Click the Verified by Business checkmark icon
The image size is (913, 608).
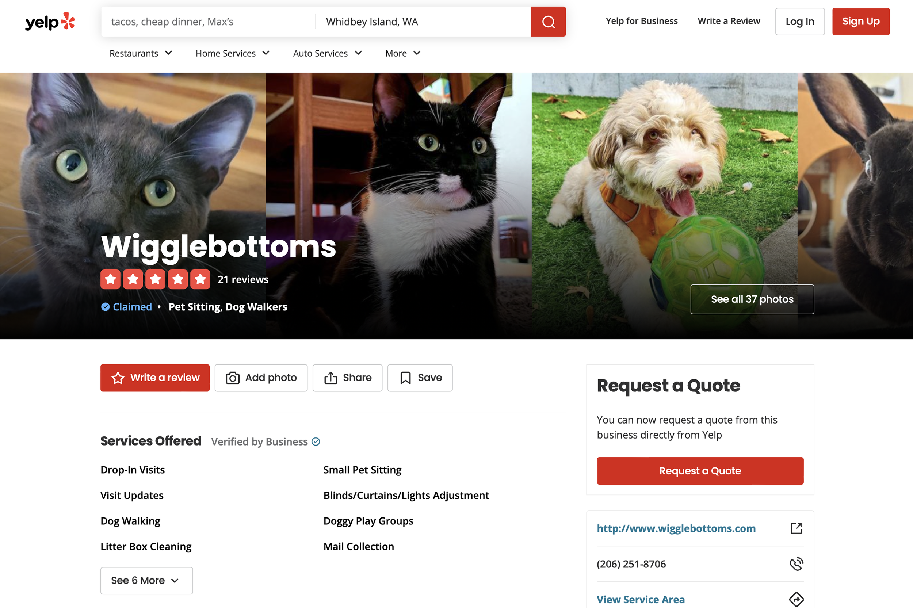[x=316, y=441]
